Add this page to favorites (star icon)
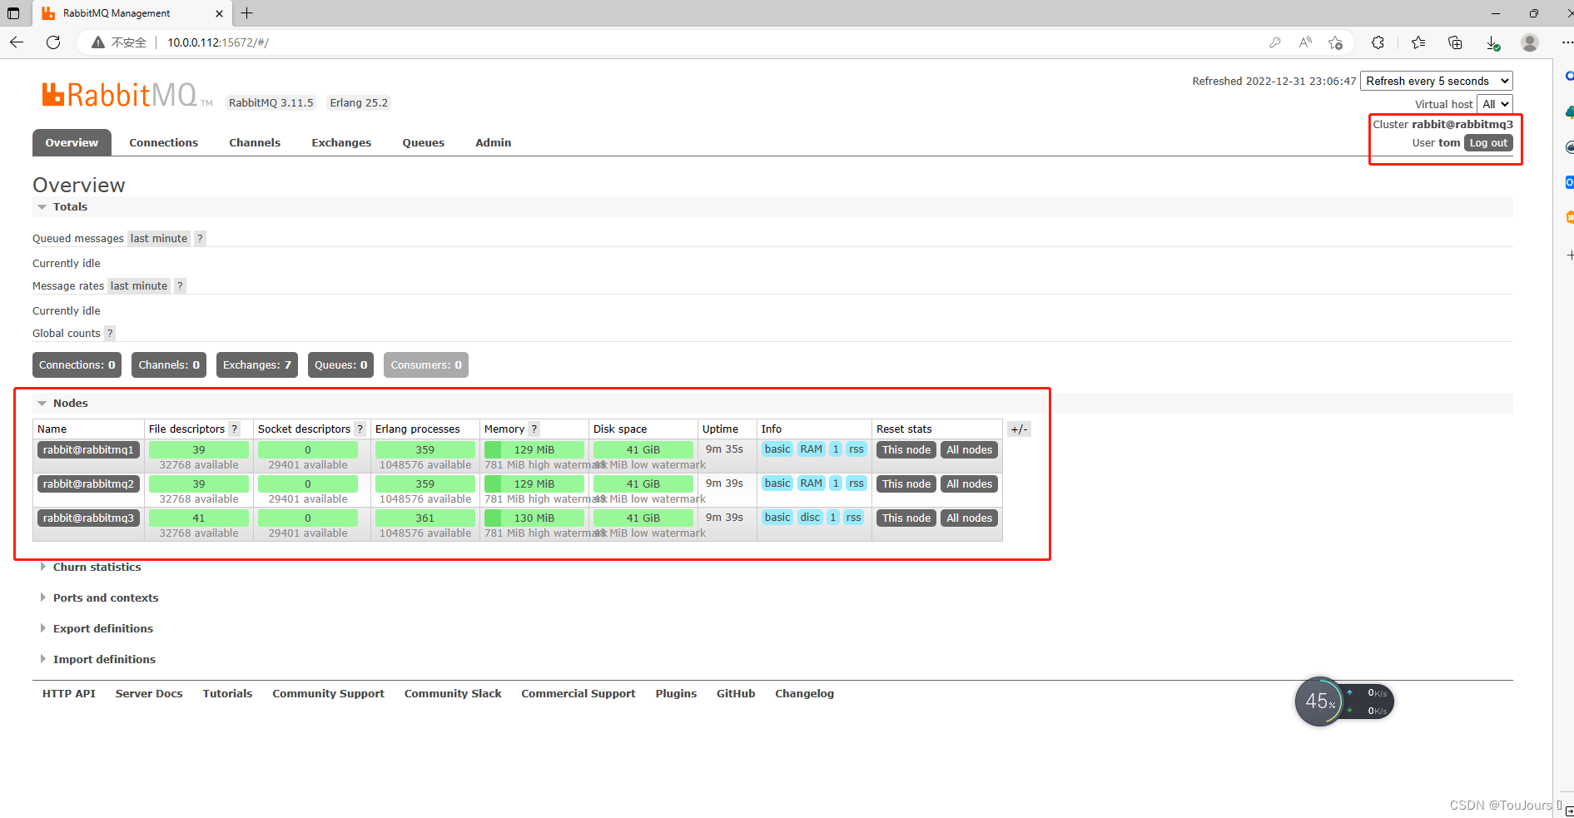Image resolution: width=1574 pixels, height=818 pixels. click(x=1336, y=42)
